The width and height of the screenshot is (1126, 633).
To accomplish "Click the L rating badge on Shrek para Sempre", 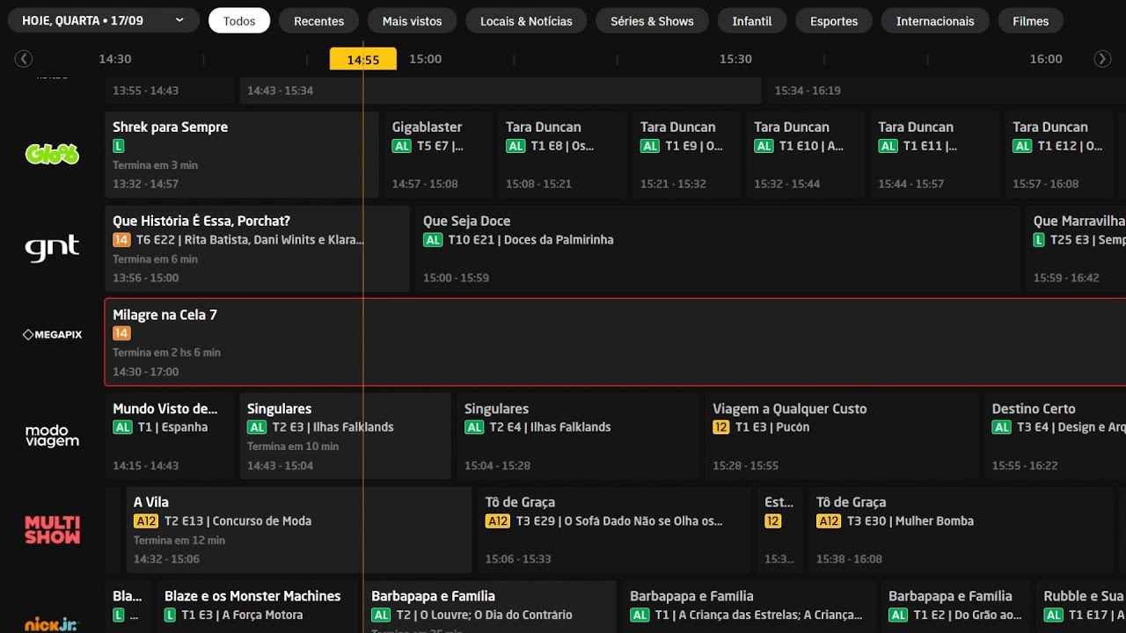I will [x=119, y=146].
